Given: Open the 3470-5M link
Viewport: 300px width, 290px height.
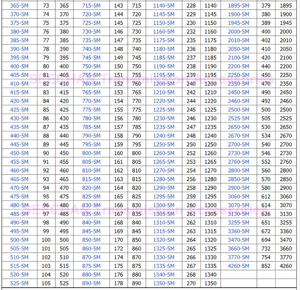Looking at the screenshot, I should [238, 240].
